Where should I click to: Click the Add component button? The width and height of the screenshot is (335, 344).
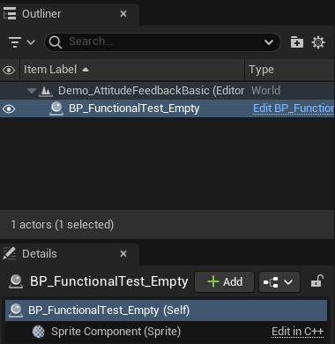225,282
